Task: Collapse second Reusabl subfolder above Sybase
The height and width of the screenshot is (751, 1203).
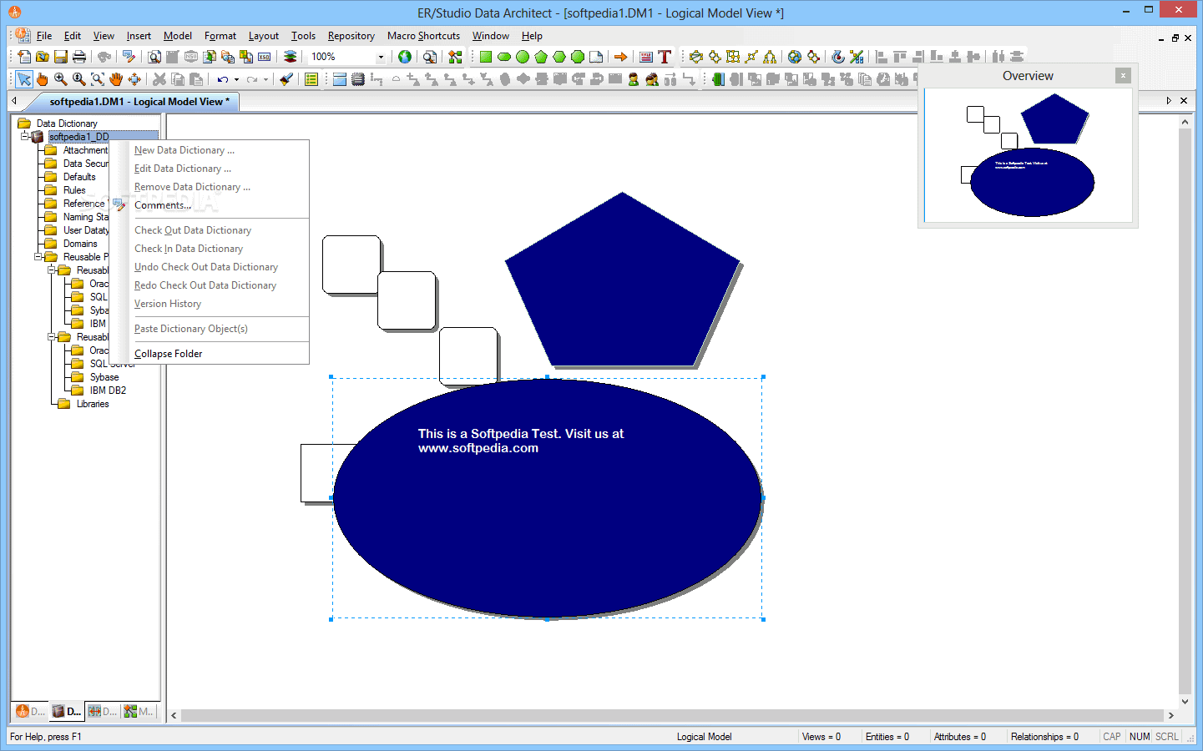Action: pyautogui.click(x=52, y=337)
